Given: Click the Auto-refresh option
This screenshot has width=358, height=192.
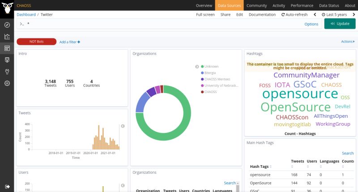Looking at the screenshot, I should [x=294, y=14].
